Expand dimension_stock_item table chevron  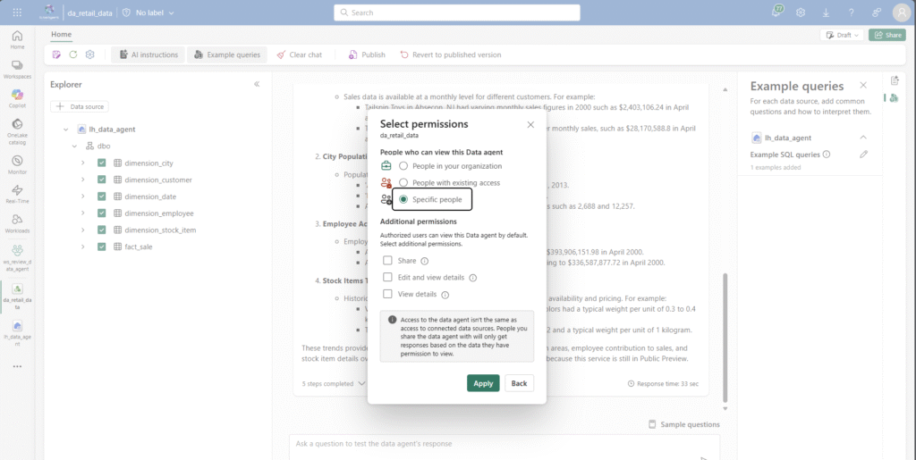83,230
